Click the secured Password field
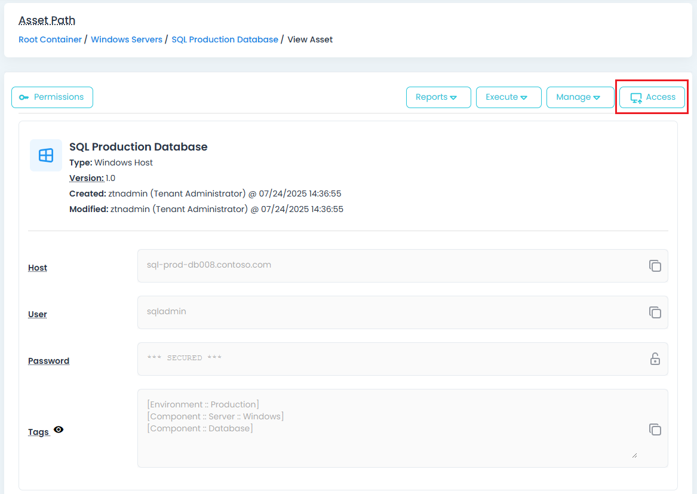This screenshot has width=697, height=494. coord(388,358)
